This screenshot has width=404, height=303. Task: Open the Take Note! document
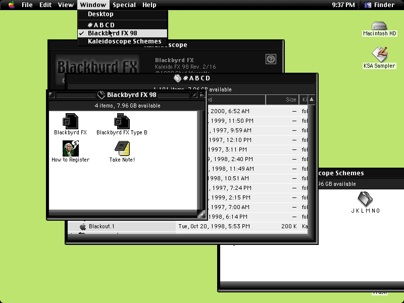[x=122, y=148]
